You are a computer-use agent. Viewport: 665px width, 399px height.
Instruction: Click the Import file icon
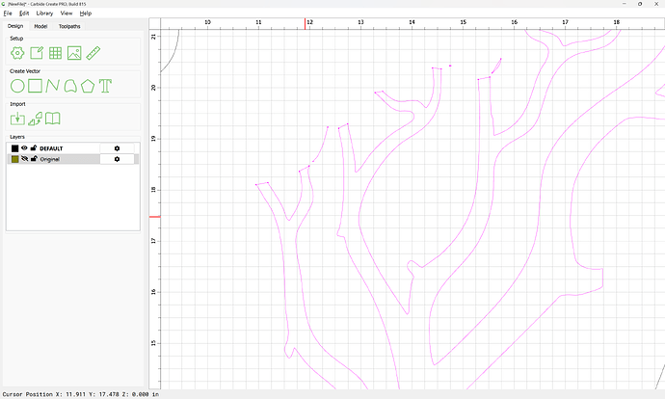(x=17, y=119)
